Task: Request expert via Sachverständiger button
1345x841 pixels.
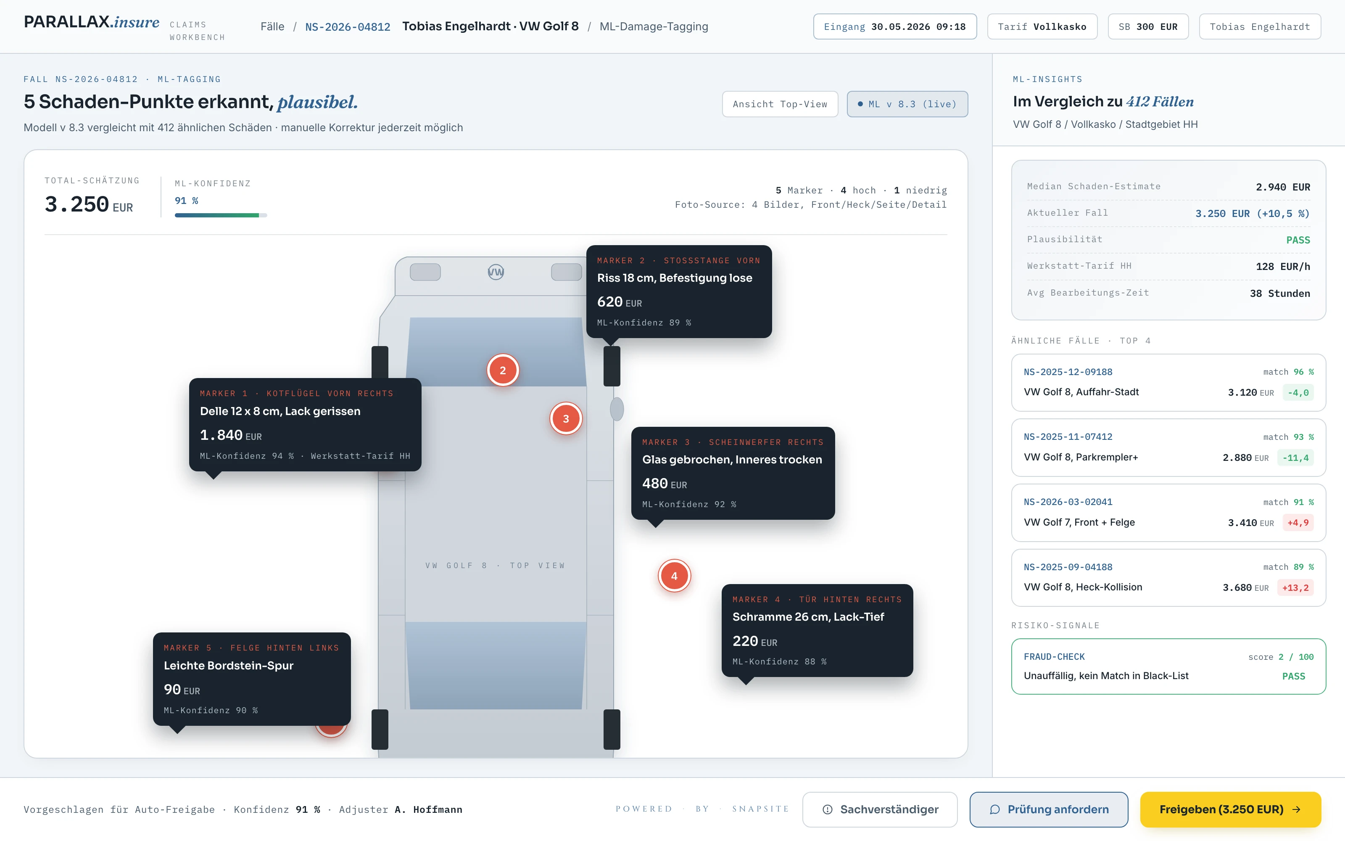Action: pos(880,809)
